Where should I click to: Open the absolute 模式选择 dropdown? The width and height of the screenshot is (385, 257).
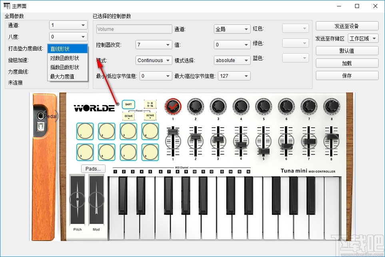click(232, 60)
